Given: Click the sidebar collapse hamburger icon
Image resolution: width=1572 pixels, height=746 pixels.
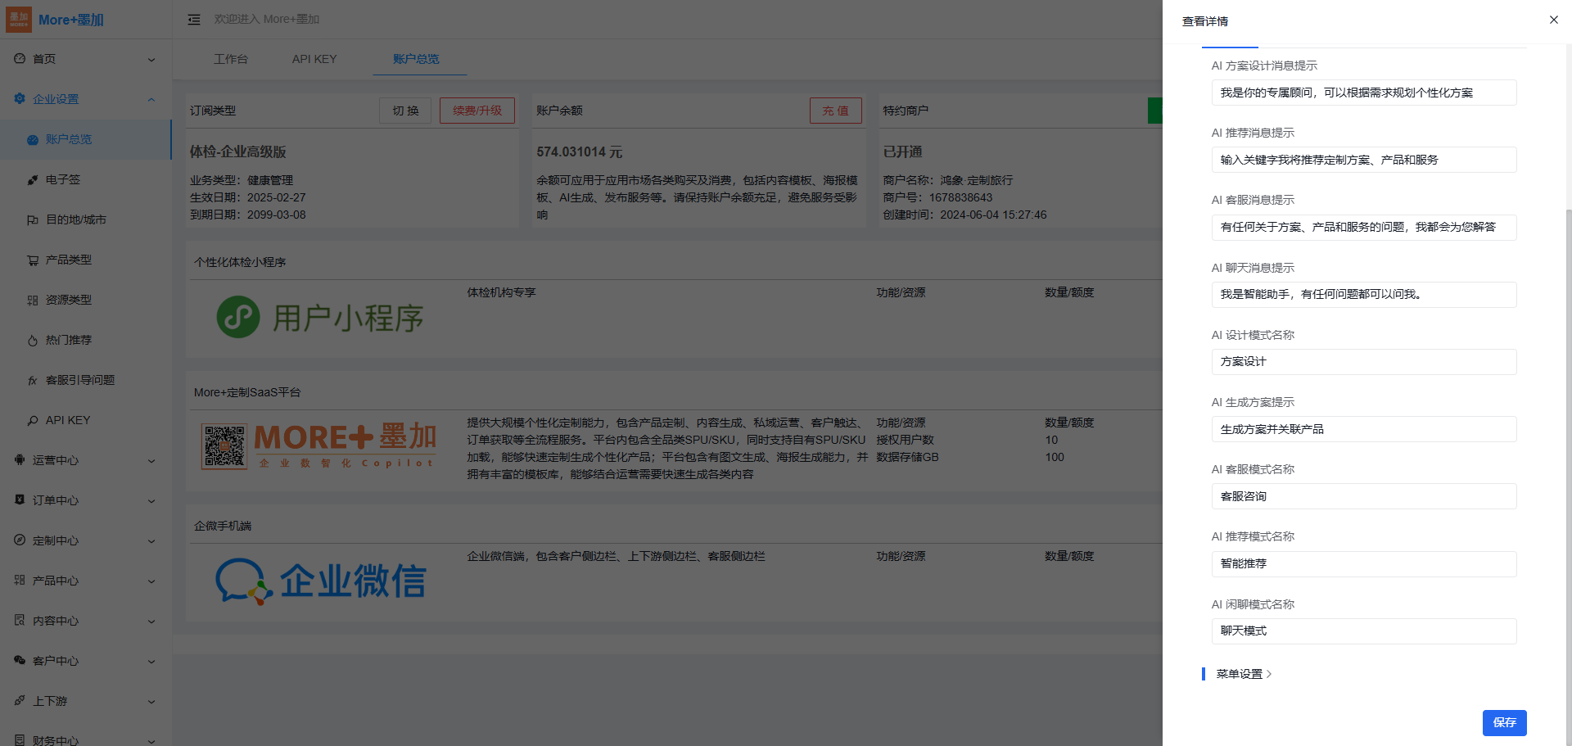Looking at the screenshot, I should tap(194, 20).
